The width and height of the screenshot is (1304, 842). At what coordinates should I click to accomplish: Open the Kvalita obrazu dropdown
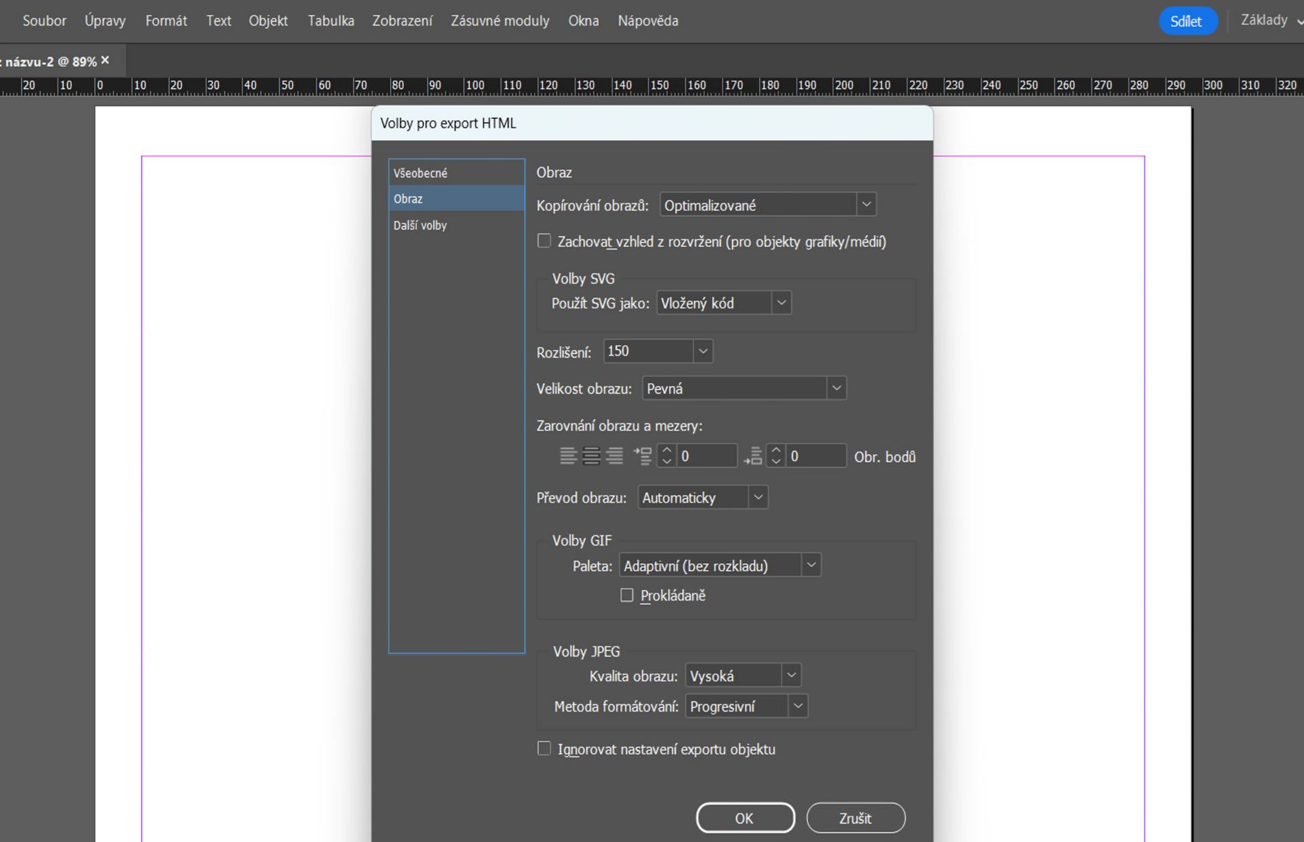coord(791,676)
